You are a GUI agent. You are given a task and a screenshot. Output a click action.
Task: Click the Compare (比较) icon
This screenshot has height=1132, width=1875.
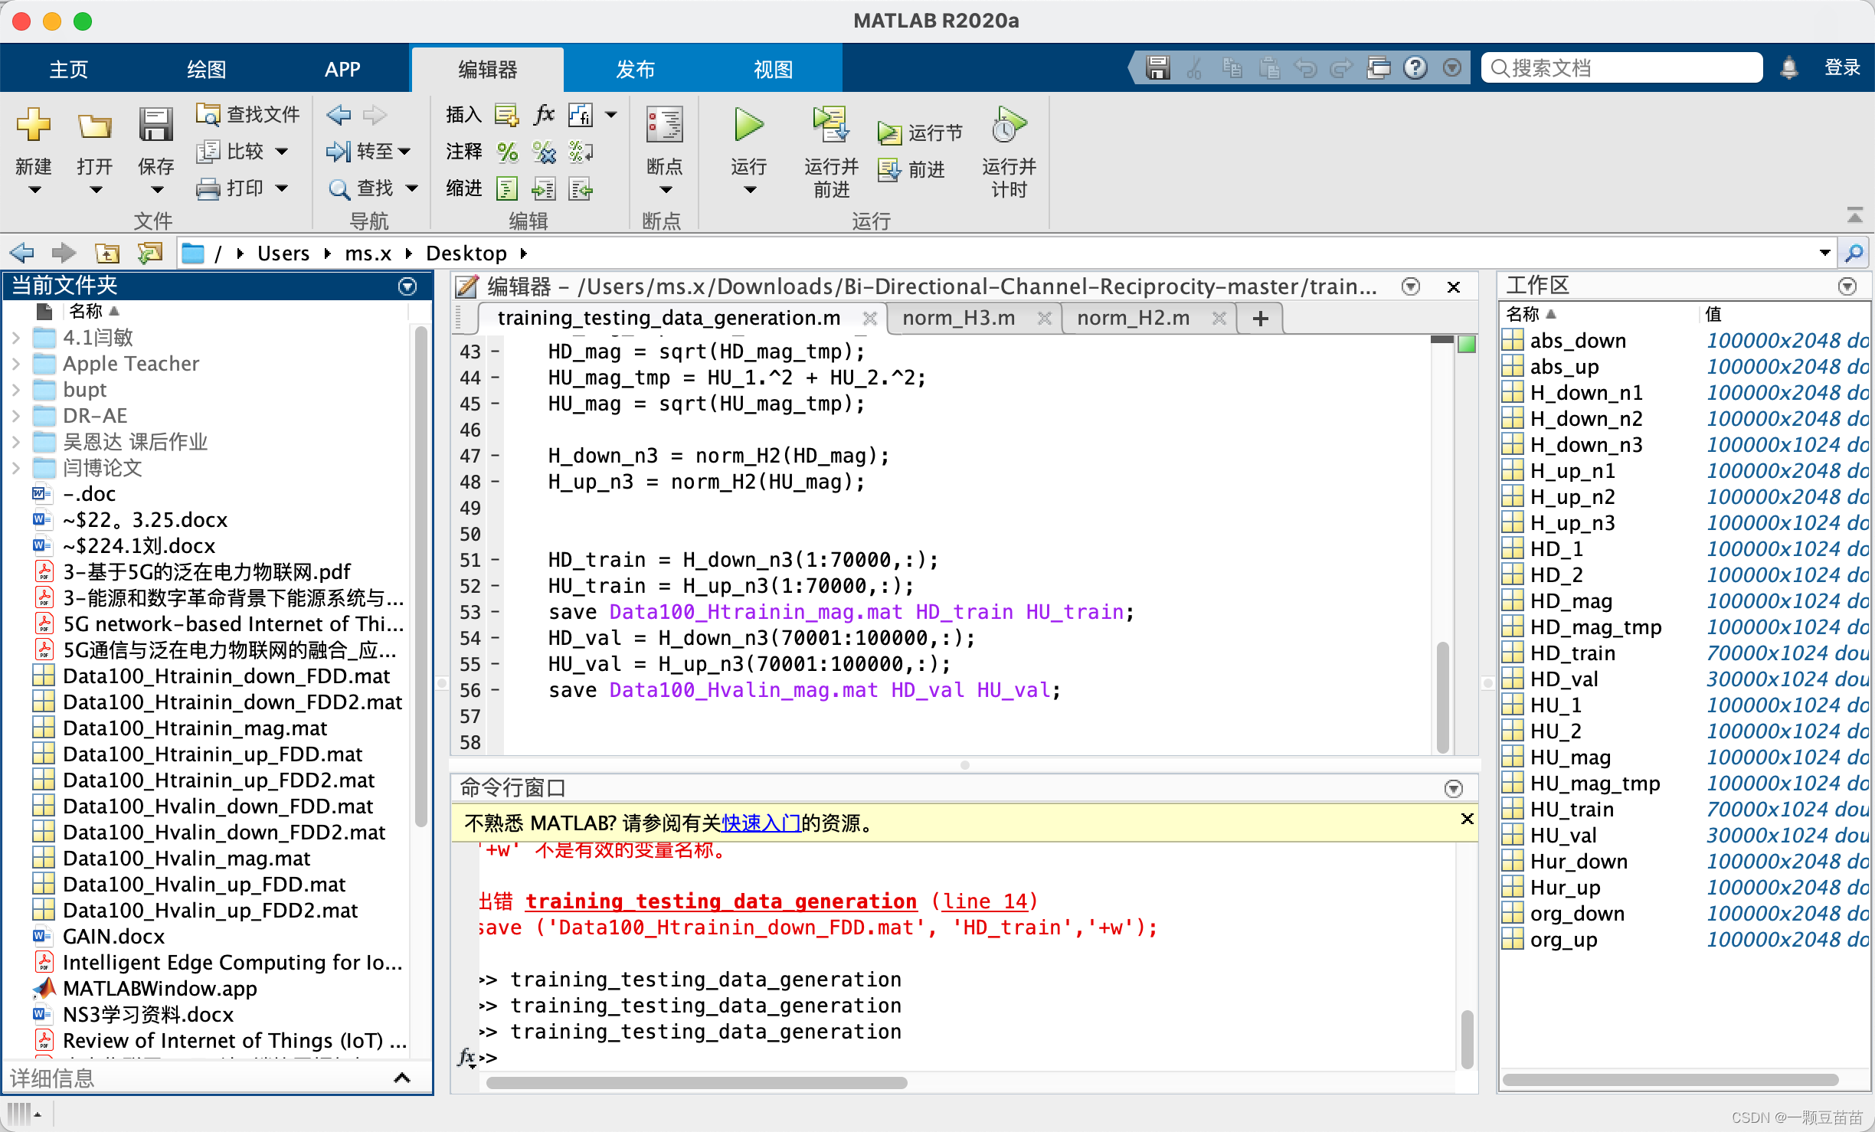(208, 151)
